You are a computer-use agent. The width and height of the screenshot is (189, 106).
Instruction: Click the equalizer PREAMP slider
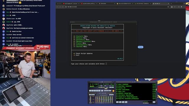click(x=90, y=99)
